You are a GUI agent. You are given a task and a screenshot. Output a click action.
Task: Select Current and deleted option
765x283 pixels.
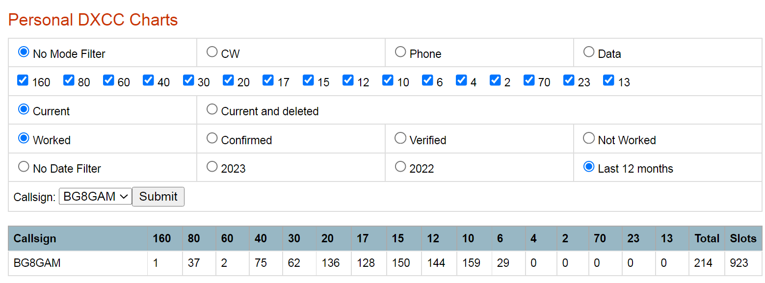coord(212,109)
